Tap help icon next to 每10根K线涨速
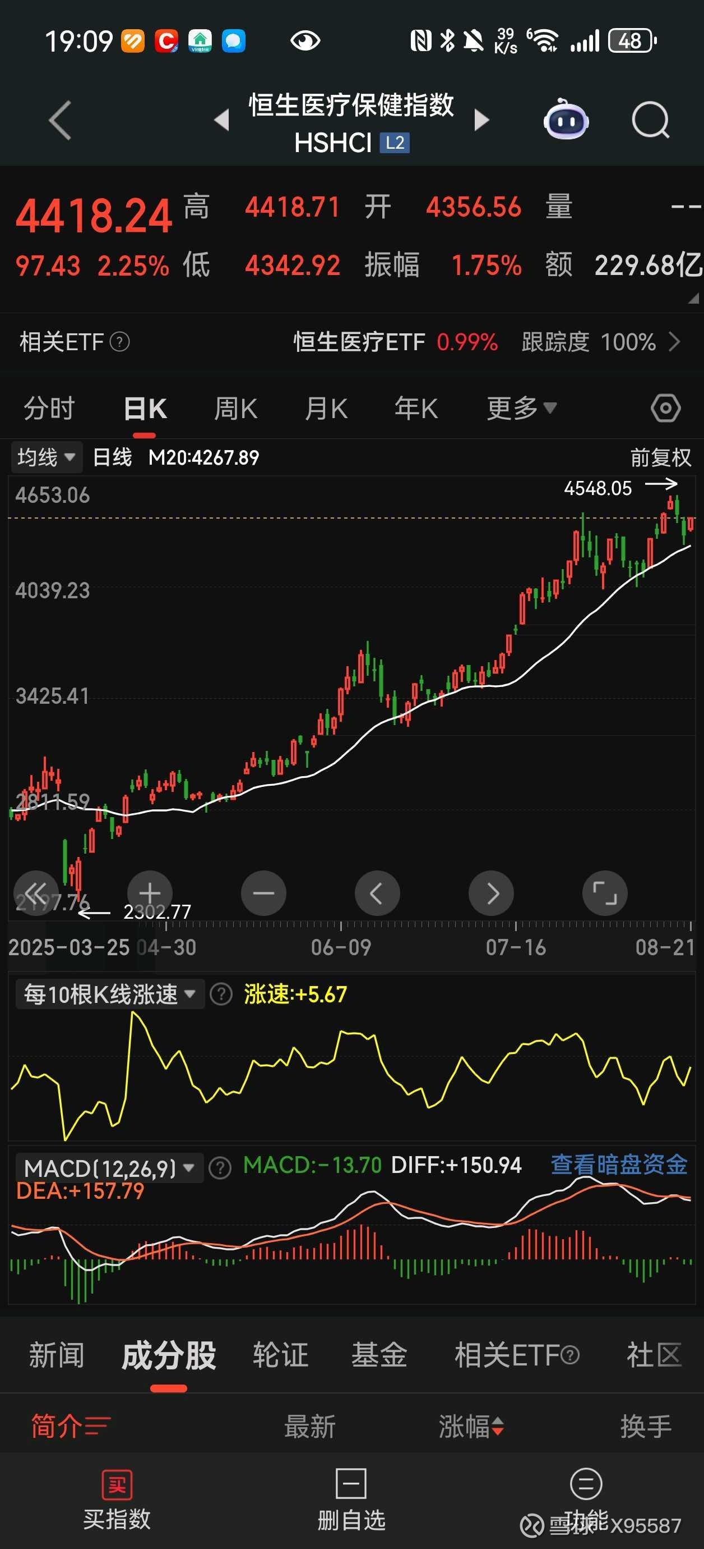 (x=220, y=994)
